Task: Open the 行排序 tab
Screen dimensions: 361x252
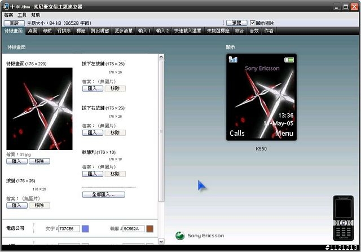Action: tap(64, 30)
